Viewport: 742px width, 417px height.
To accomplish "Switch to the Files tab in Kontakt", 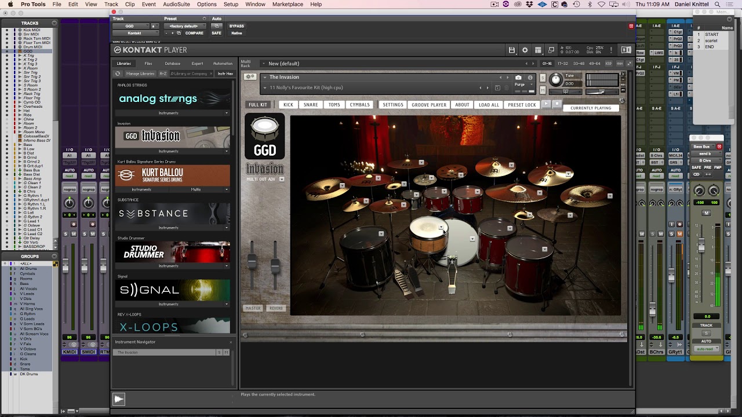I will [x=148, y=63].
